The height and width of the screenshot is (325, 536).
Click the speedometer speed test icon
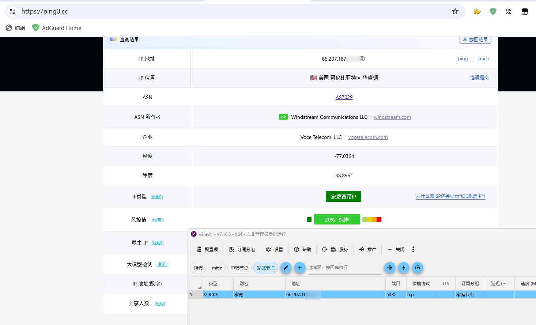418,268
